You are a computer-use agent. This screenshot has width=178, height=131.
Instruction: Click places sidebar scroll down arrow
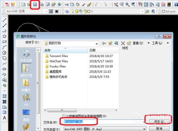click(38, 128)
